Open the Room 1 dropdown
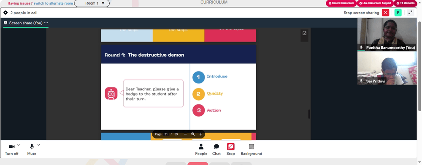 92,3
